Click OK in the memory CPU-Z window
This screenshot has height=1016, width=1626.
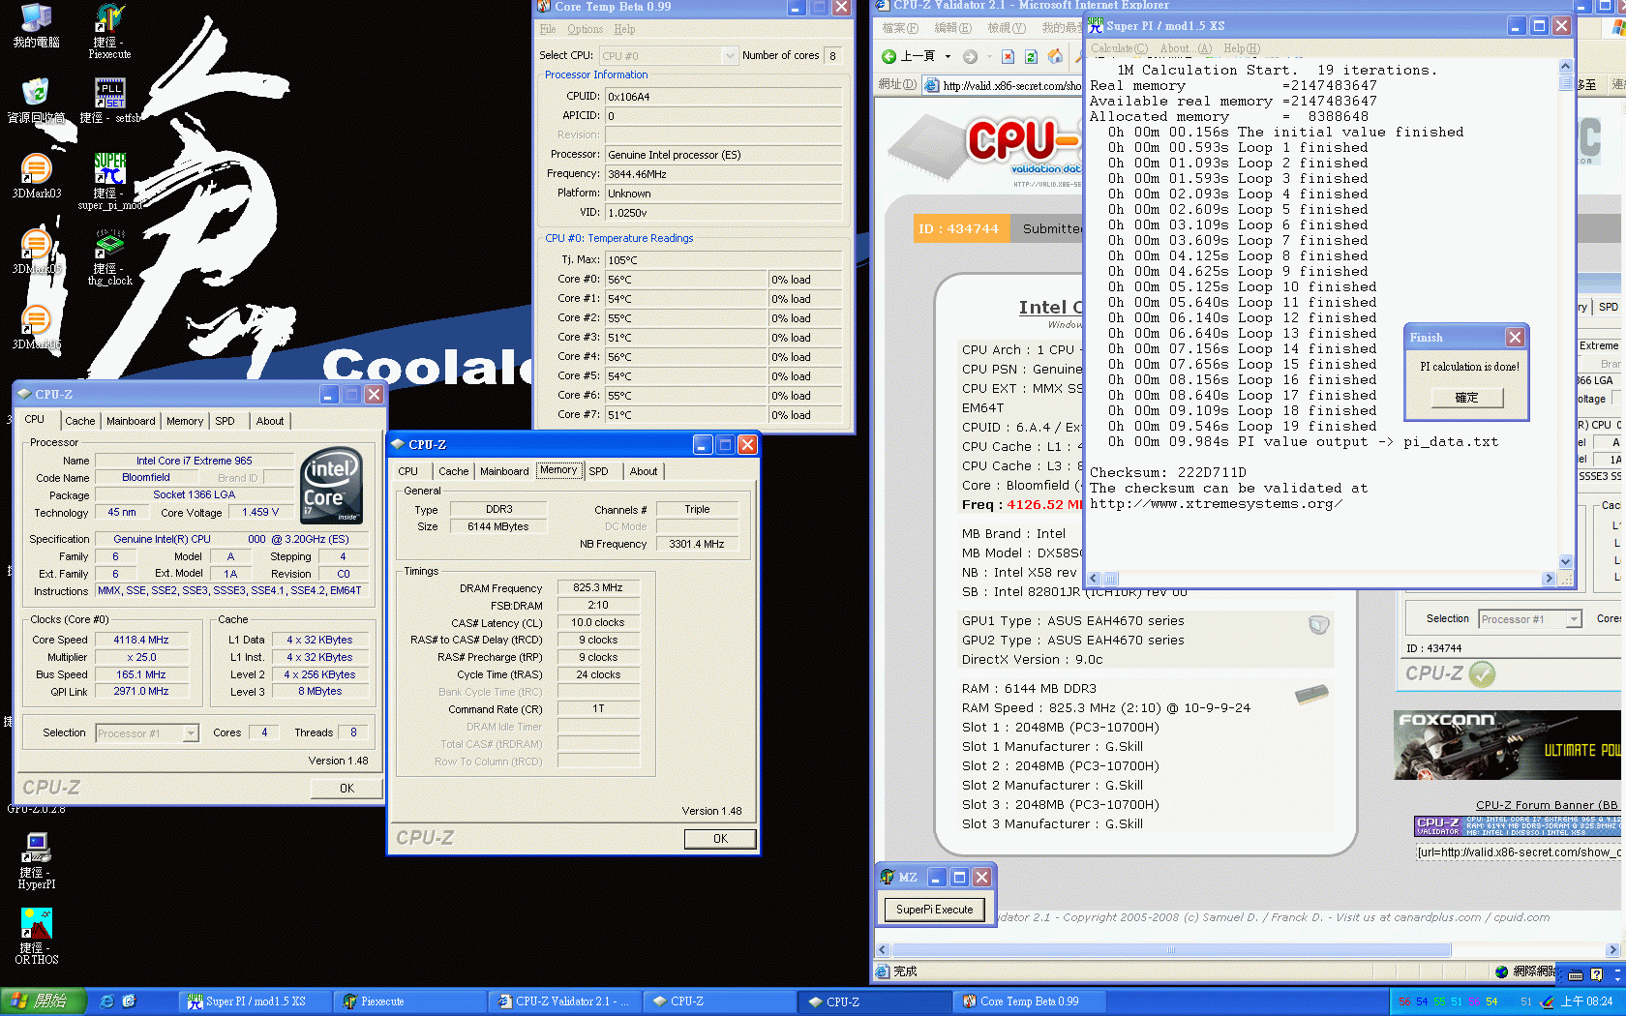click(x=720, y=839)
